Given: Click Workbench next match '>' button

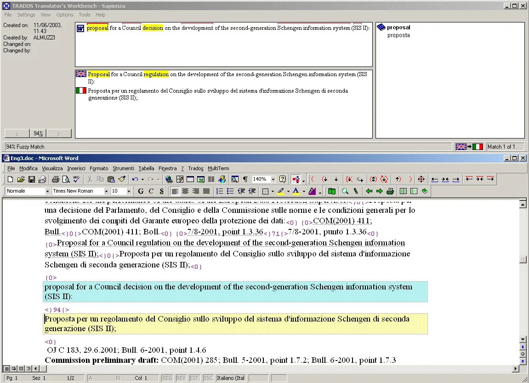Looking at the screenshot, I should 59,133.
